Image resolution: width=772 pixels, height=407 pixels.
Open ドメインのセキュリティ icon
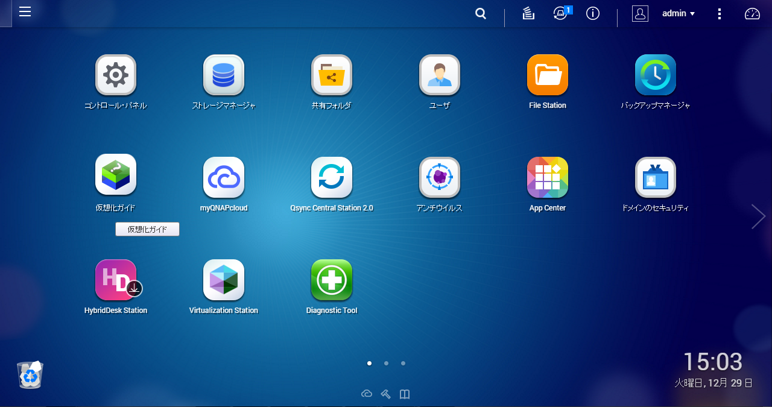pyautogui.click(x=656, y=177)
